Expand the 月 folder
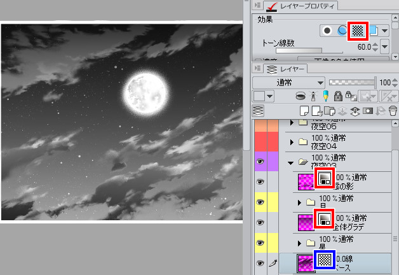The width and height of the screenshot is (399, 275). 299,203
